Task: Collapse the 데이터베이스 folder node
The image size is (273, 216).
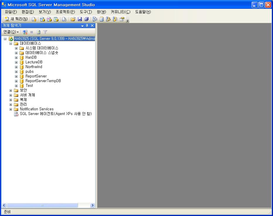Action: 11,43
